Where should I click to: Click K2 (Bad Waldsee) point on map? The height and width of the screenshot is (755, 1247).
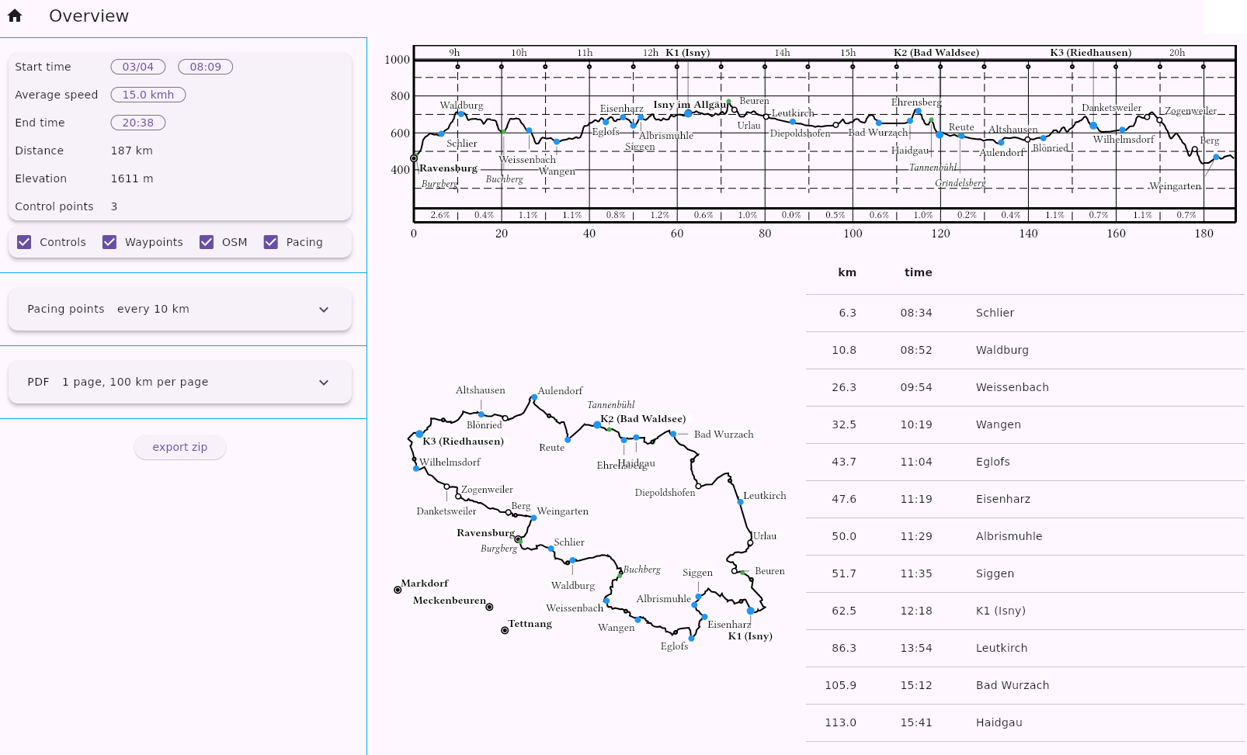(x=596, y=424)
